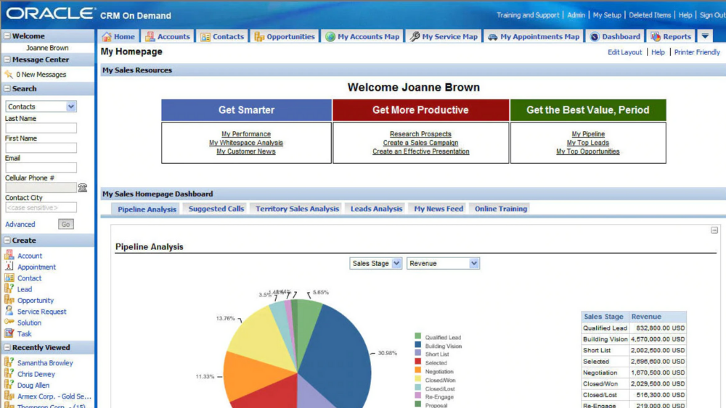Viewport: 726px width, 408px height.
Task: Switch to the Leads Analysis tab
Action: (376, 209)
